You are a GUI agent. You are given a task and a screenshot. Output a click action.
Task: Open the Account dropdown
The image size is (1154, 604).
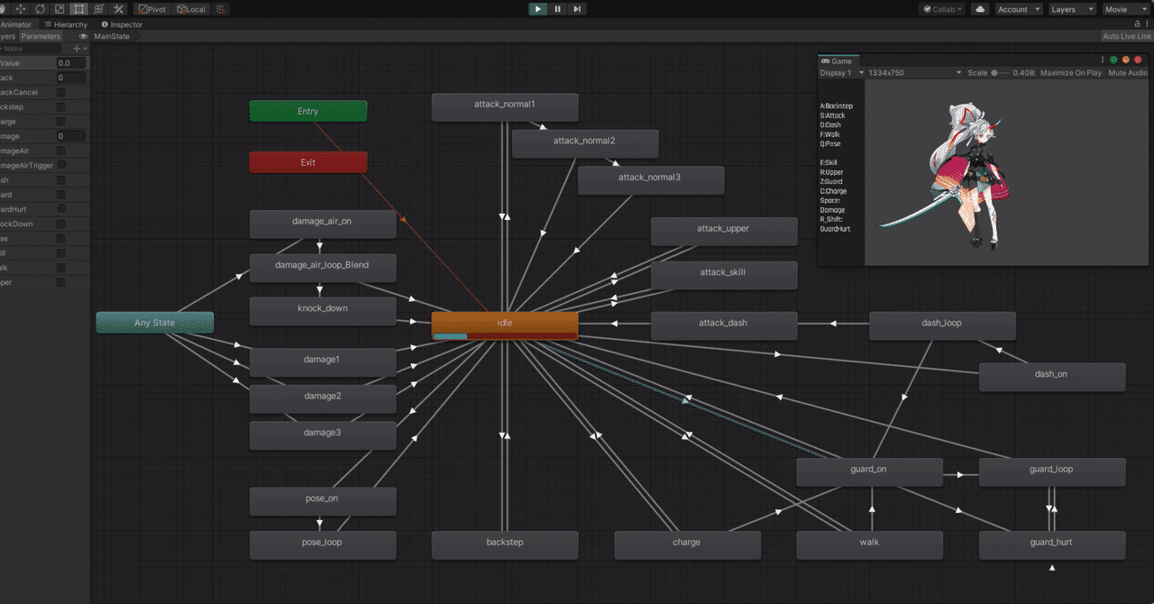[1019, 9]
